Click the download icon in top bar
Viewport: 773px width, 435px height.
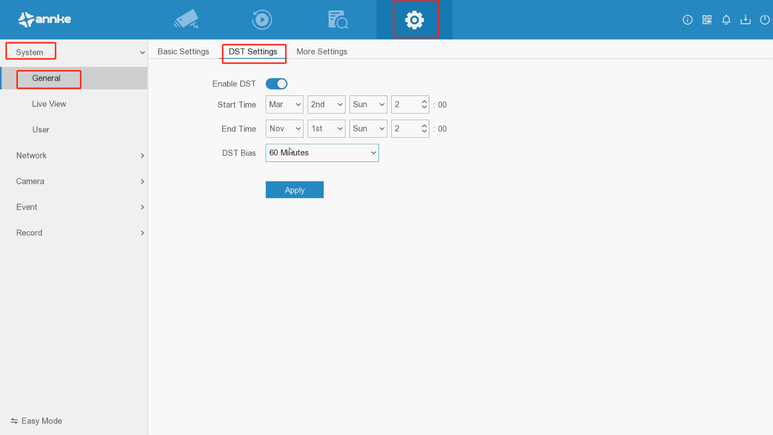pyautogui.click(x=745, y=19)
